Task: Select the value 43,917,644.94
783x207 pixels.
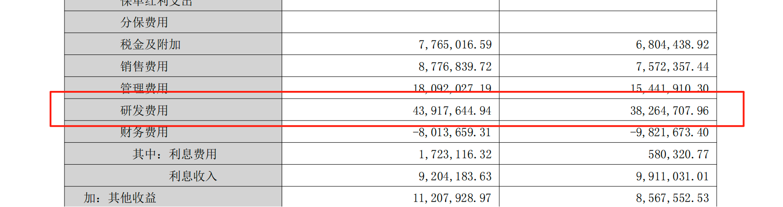Action: pyautogui.click(x=451, y=111)
